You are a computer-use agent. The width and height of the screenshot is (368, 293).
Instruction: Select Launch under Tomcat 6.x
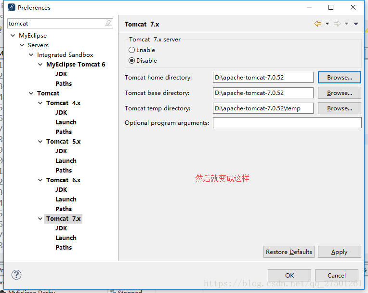click(66, 200)
